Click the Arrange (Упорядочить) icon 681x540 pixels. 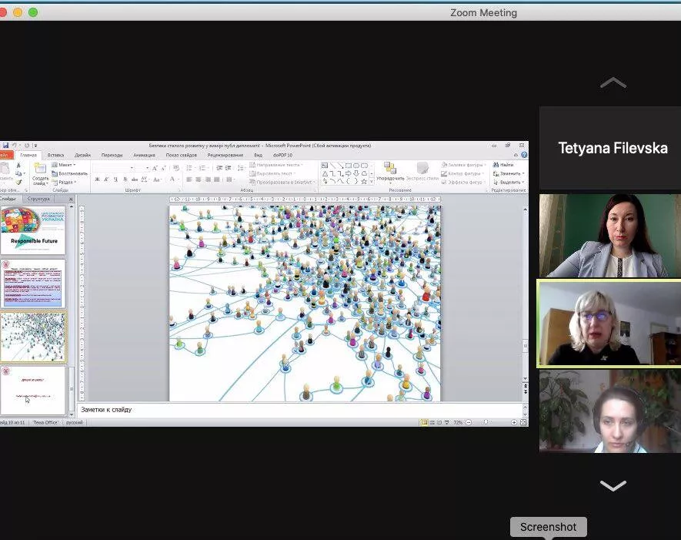390,169
